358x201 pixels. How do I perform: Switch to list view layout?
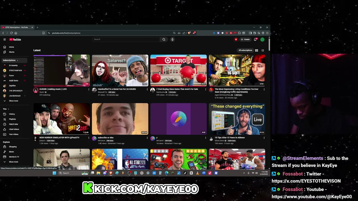[263, 50]
